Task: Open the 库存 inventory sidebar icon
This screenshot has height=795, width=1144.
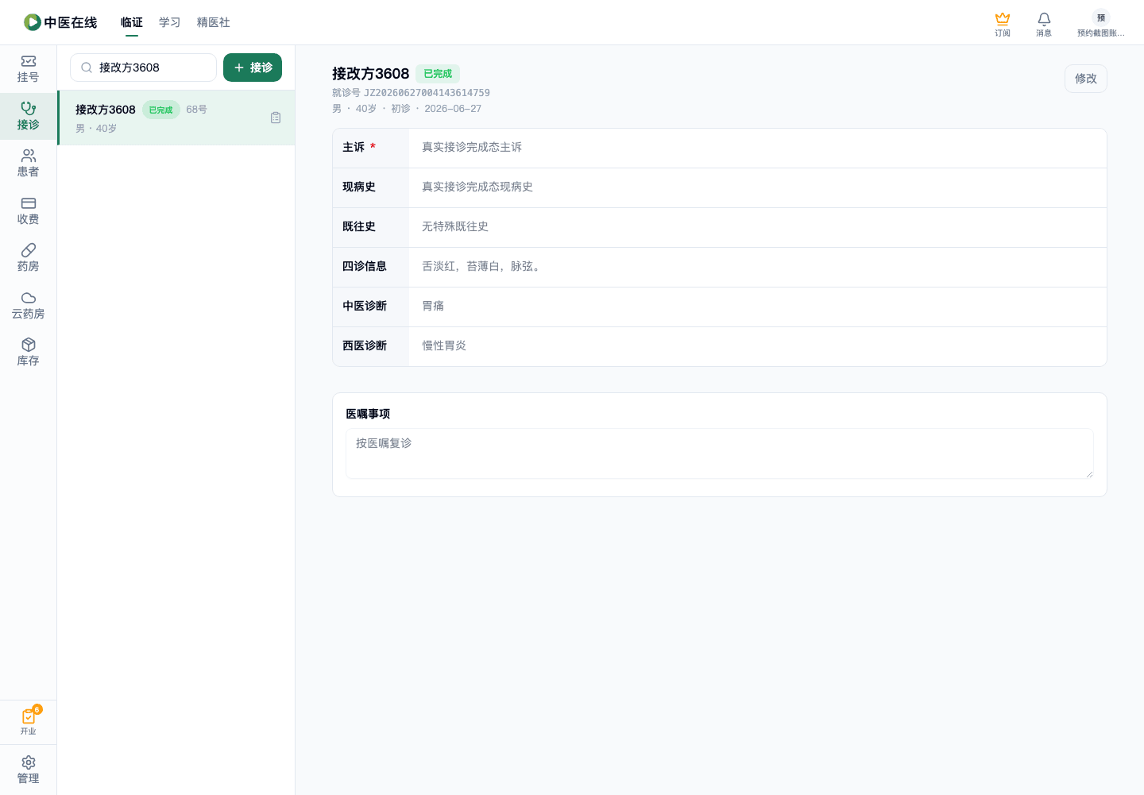Action: 29,345
